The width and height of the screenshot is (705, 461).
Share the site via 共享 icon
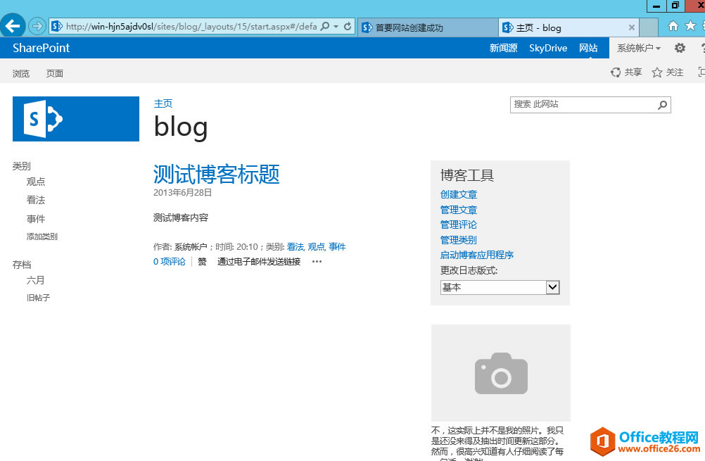tap(626, 72)
